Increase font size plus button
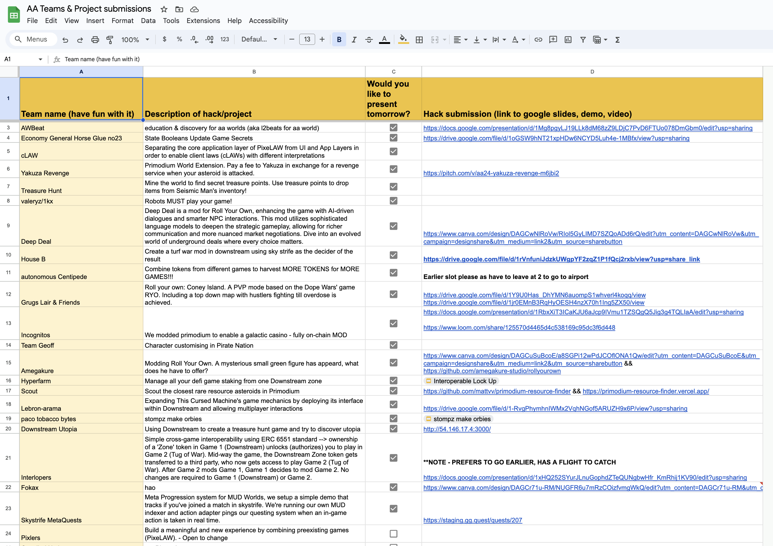Viewport: 773px width, 546px height. (322, 39)
